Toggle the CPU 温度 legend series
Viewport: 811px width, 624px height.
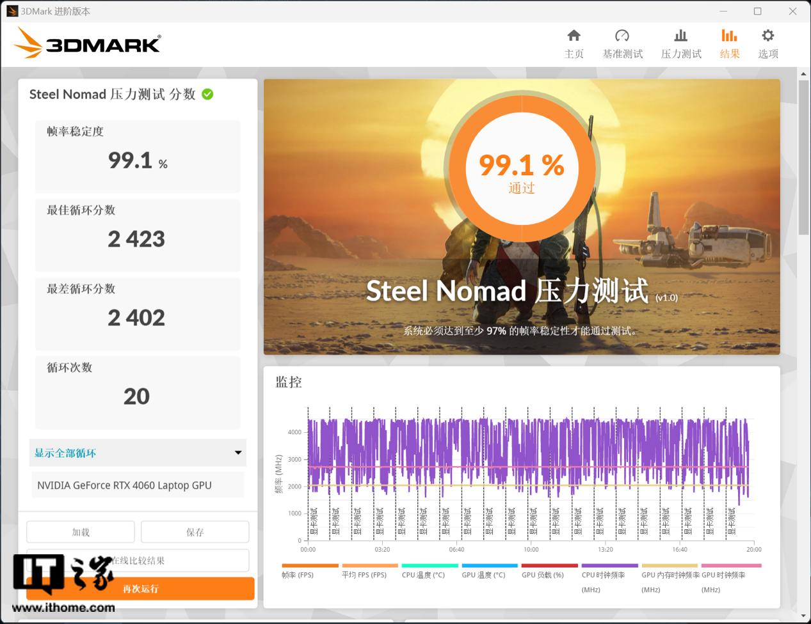430,570
